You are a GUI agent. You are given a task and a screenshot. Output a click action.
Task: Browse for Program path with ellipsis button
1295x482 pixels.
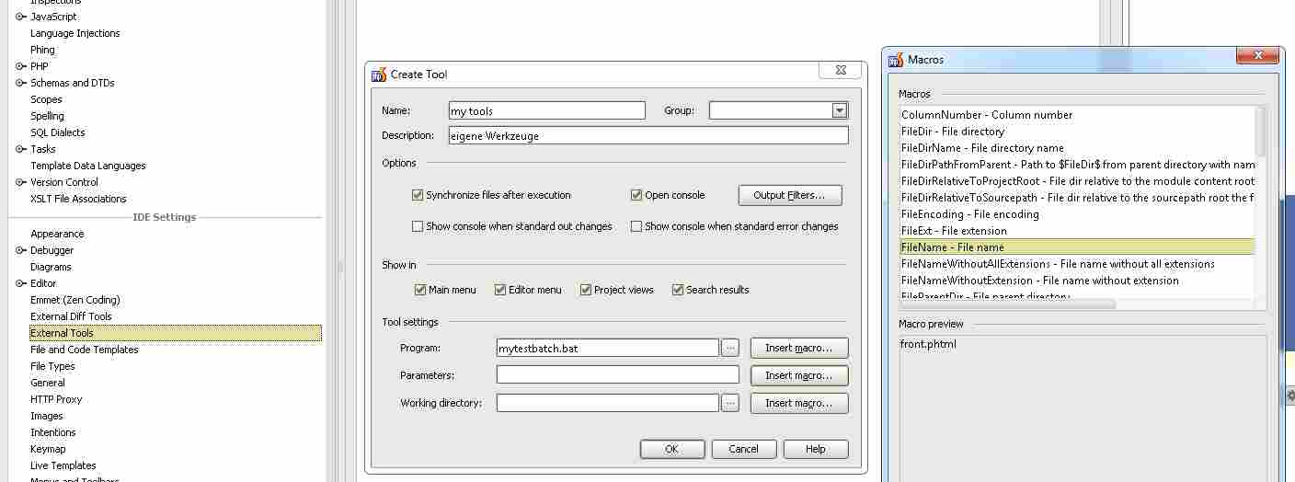coord(730,348)
